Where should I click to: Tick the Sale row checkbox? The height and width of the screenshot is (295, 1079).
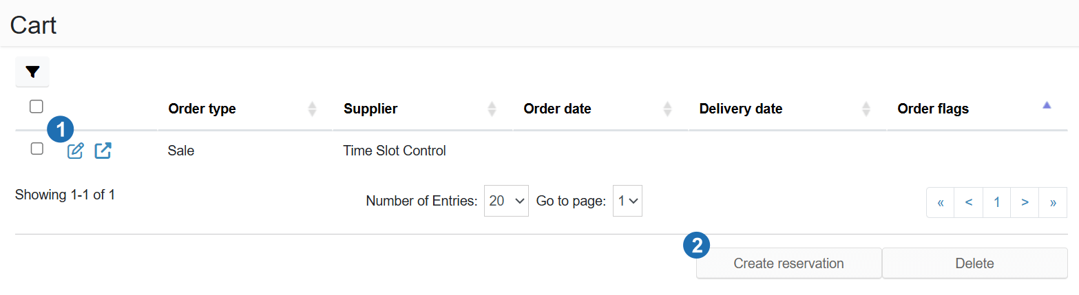[x=37, y=149]
